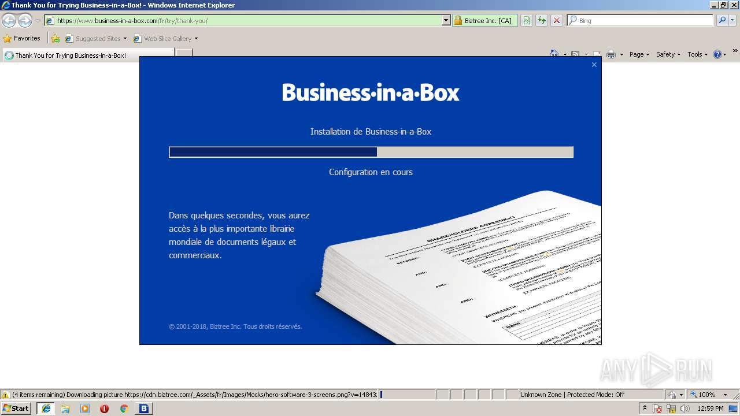Open the Tools menu
The image size is (740, 416).
coord(697,54)
